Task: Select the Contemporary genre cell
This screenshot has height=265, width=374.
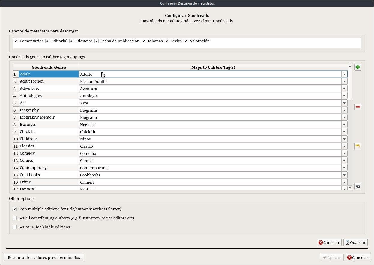Action: pyautogui.click(x=49, y=168)
